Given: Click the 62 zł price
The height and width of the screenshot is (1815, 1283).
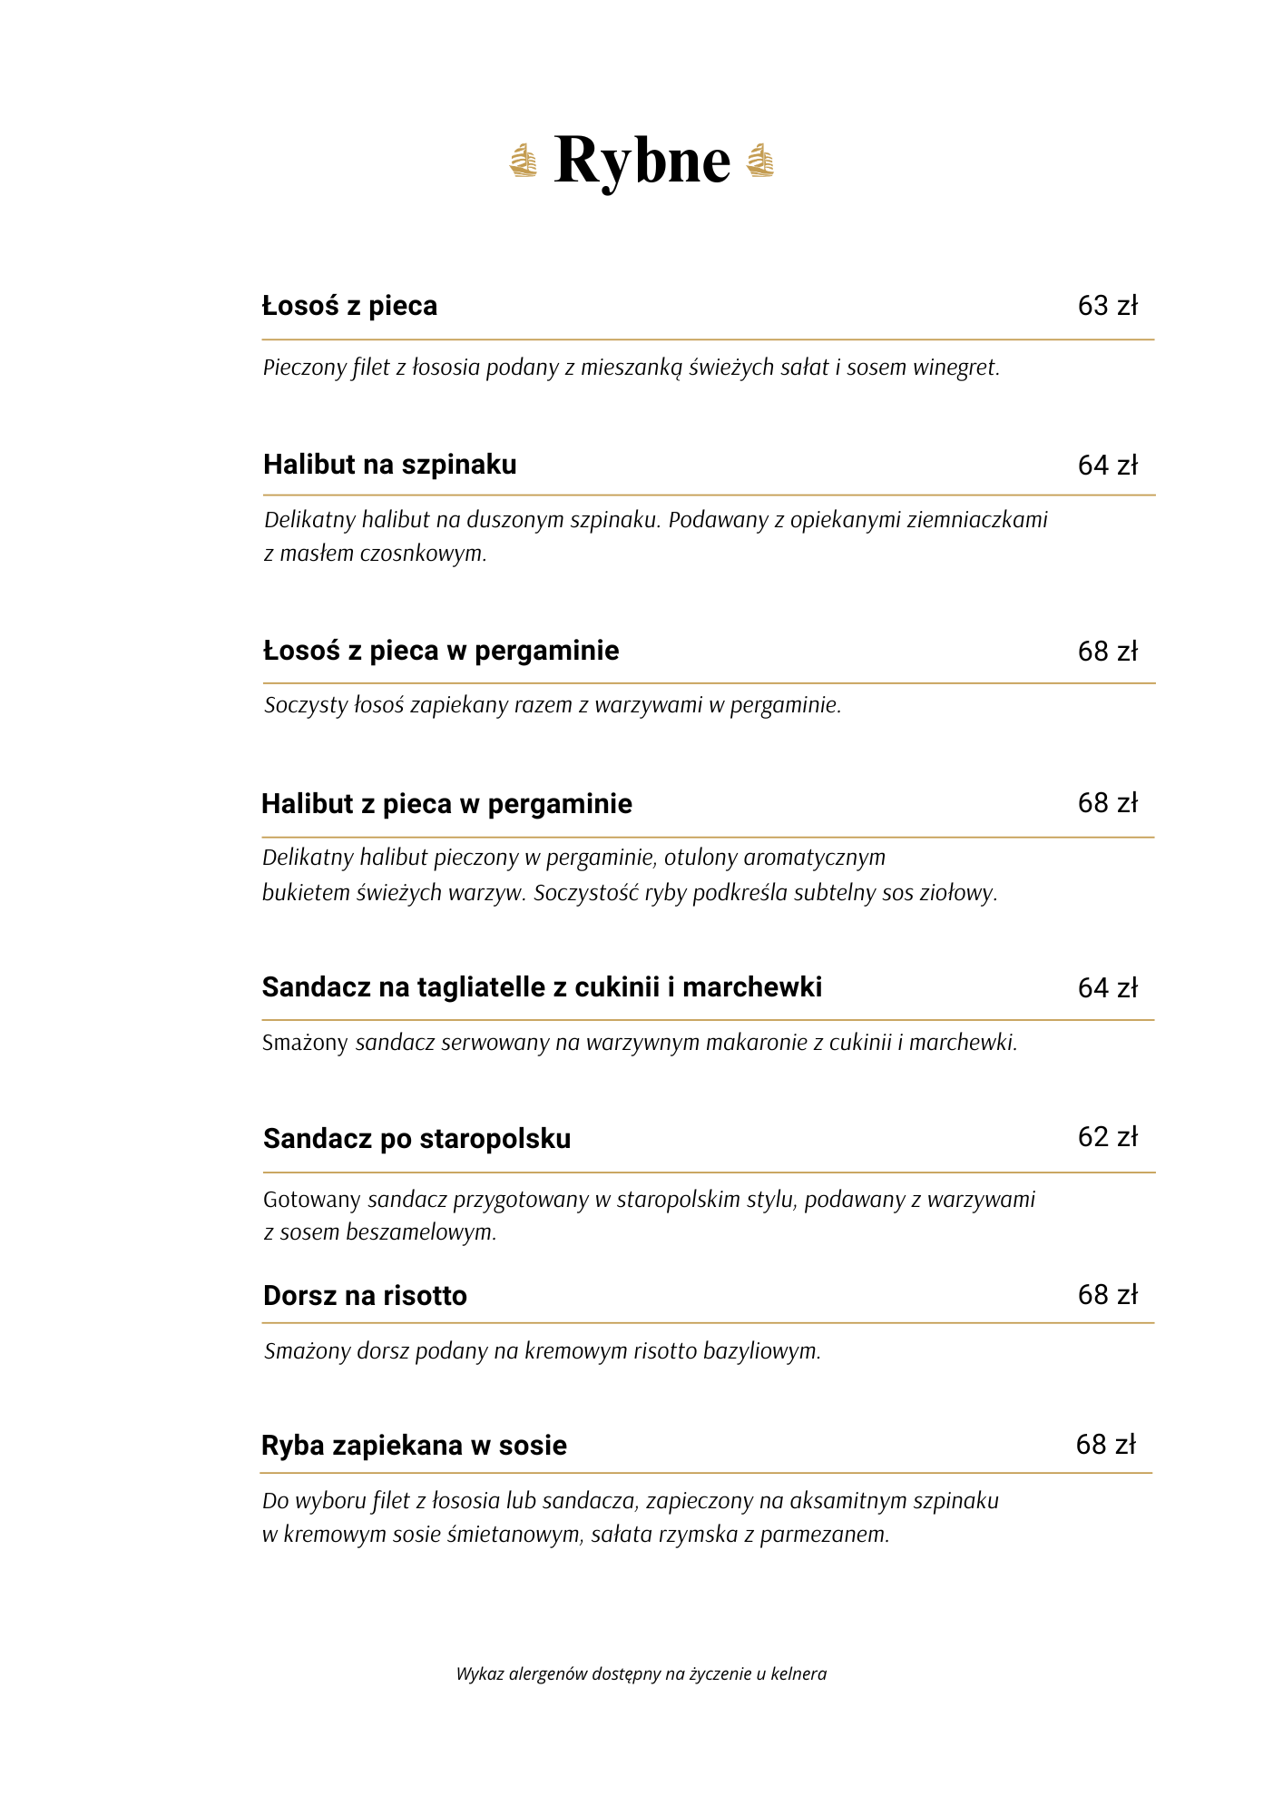Looking at the screenshot, I should [1107, 1137].
